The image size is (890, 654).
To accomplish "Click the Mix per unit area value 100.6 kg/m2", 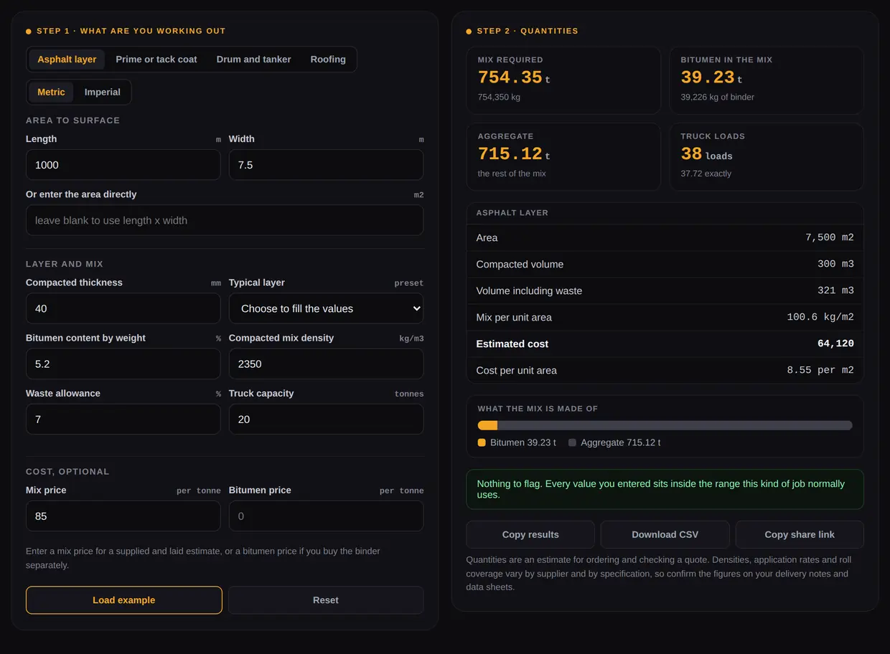I will pyautogui.click(x=820, y=317).
